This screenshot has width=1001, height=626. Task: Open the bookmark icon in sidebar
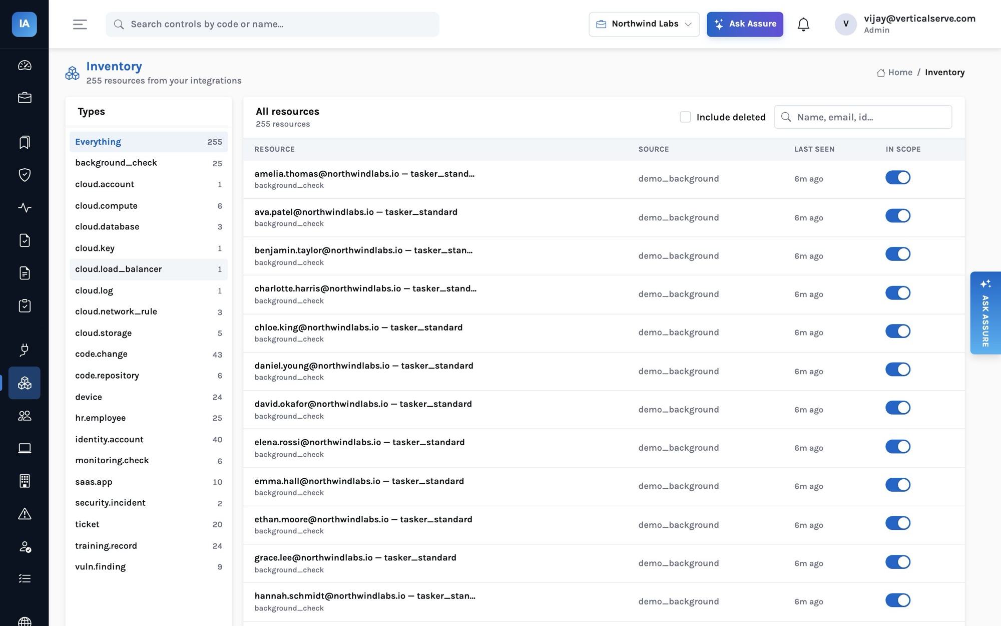(25, 142)
